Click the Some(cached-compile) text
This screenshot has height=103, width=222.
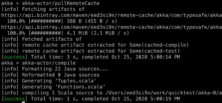[159, 45]
